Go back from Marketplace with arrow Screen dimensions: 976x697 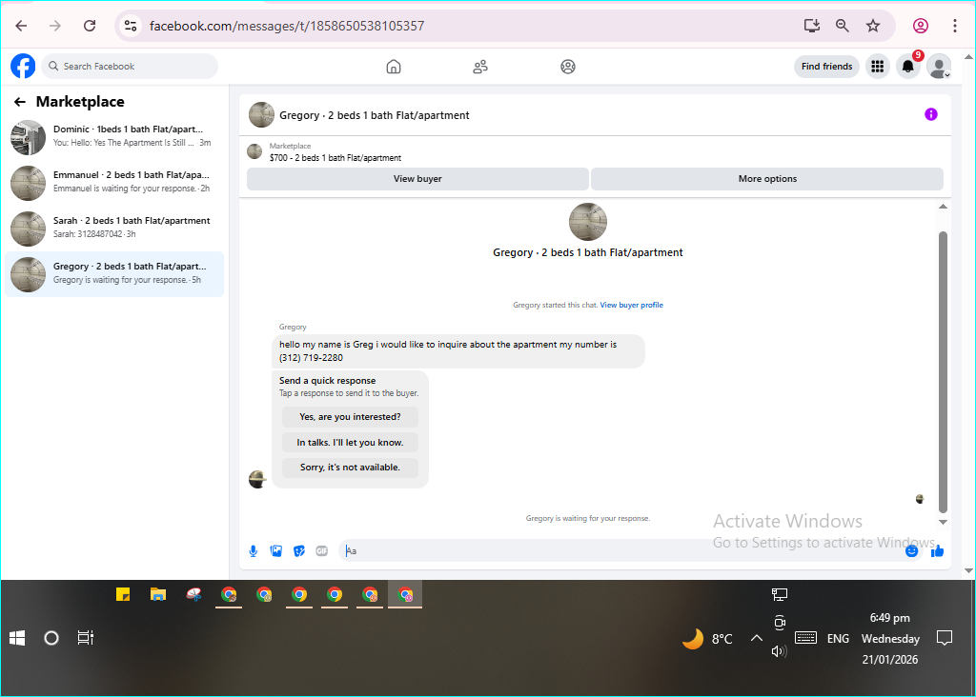tap(20, 102)
